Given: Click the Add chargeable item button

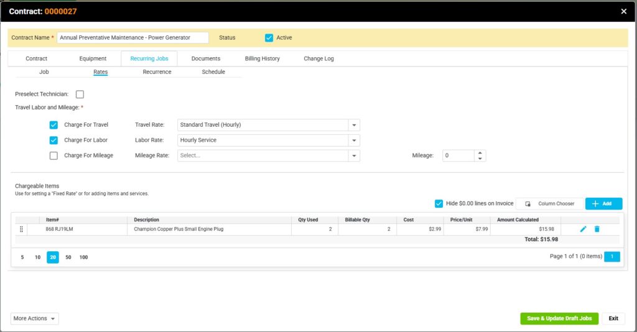Looking at the screenshot, I should [x=603, y=204].
